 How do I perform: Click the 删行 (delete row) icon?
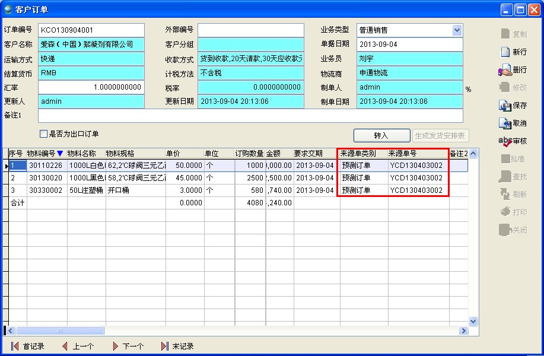click(x=505, y=70)
